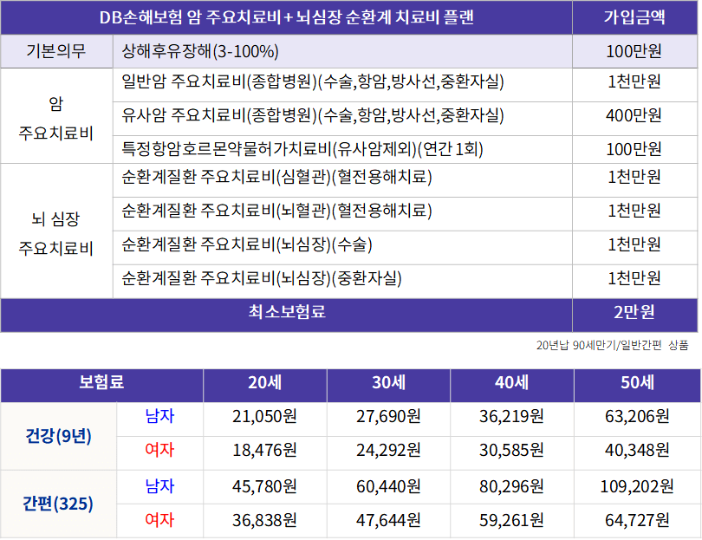Viewport: 702px width, 540px height.
Task: Select the '40세' age column header
Action: coord(511,382)
